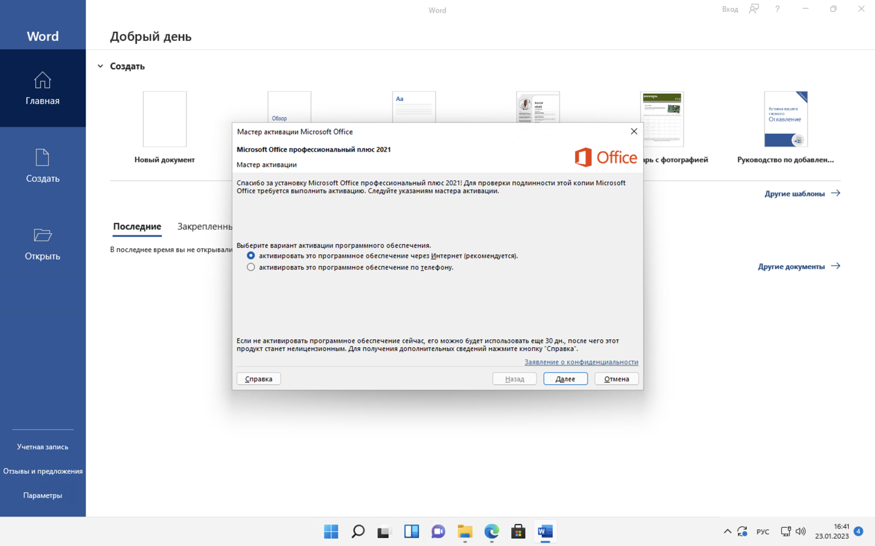Open the Создать page in sidebar

pos(43,166)
